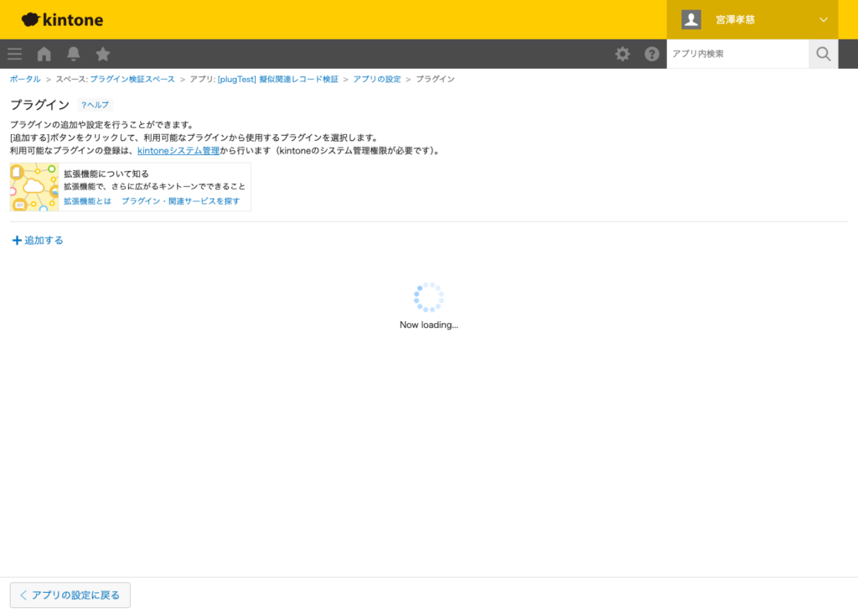Click 追加する to add a plugin

pos(37,240)
